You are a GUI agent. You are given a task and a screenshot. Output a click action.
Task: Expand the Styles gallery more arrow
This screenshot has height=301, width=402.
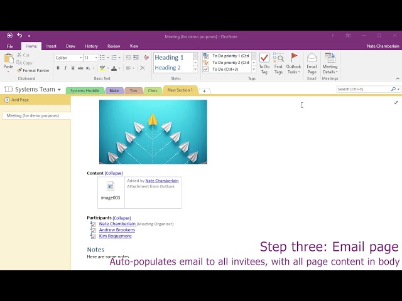click(195, 70)
